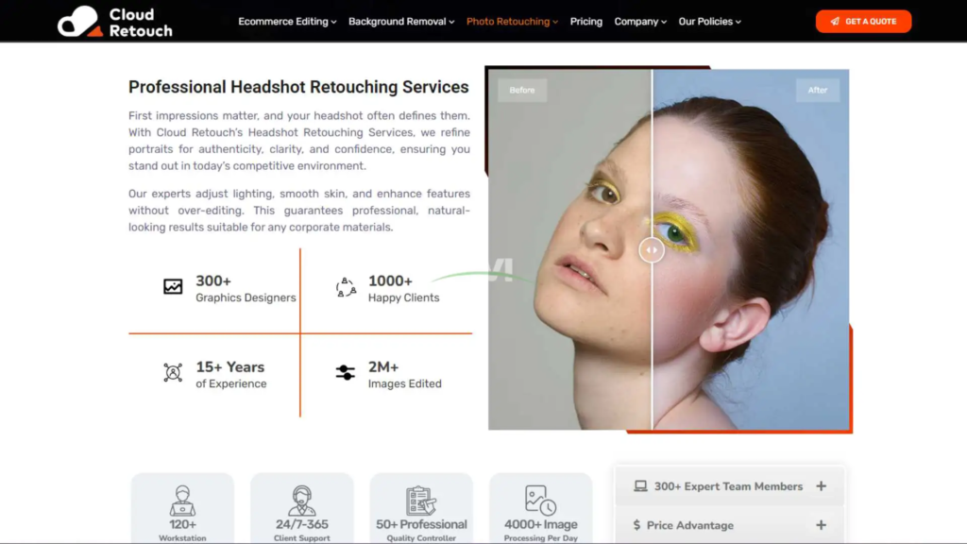Click the 50+ Professional Quality Controller icon
Viewport: 967px width, 544px height.
421,501
